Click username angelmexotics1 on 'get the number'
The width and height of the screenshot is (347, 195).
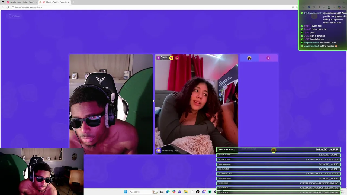pos(311,46)
